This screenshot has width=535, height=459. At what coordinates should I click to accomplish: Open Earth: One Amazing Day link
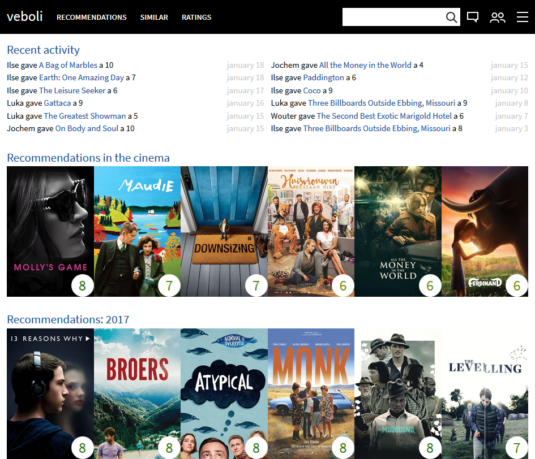click(x=82, y=77)
